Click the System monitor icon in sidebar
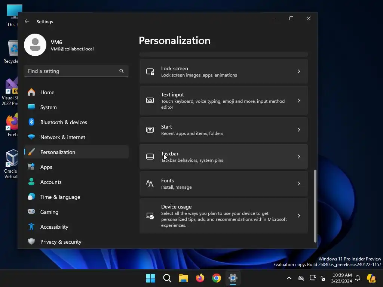This screenshot has height=287, width=383. pyautogui.click(x=31, y=107)
